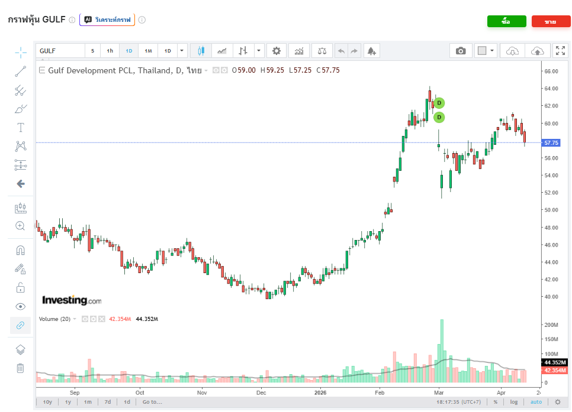Open the indicators menu icon

(299, 51)
